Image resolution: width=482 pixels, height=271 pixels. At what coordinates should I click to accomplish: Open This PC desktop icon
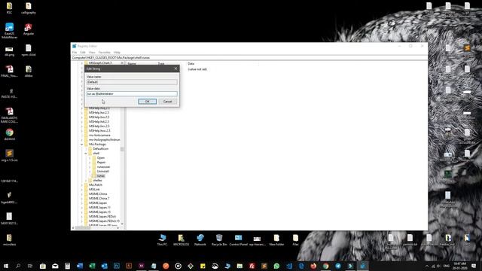coord(162,240)
